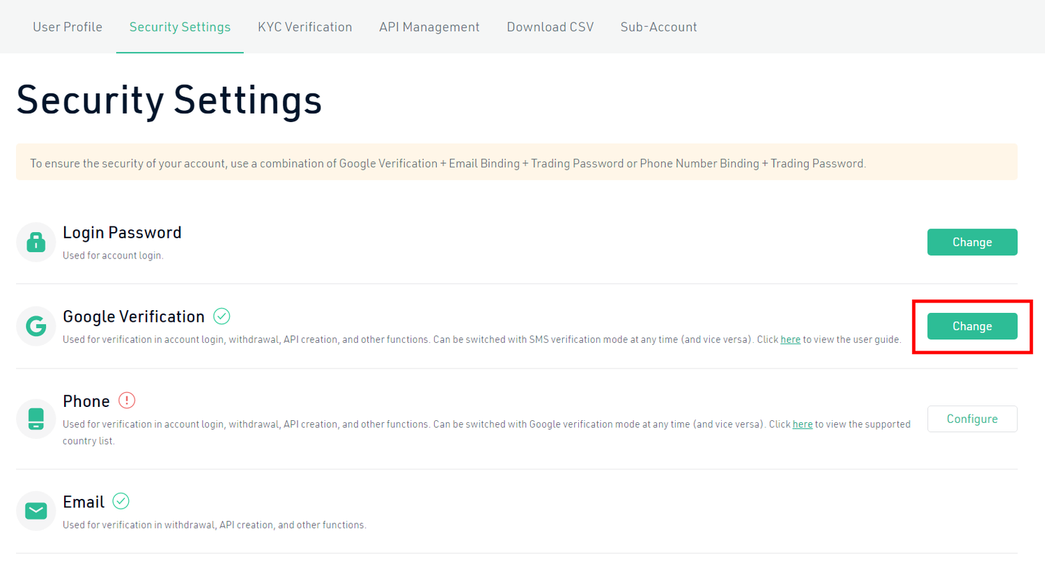This screenshot has height=563, width=1045.
Task: Click the green checkmark next to Google Verification
Action: [x=222, y=316]
